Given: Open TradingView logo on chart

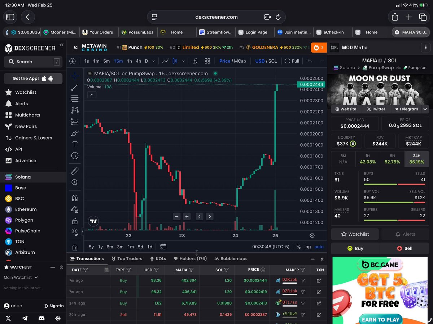Looking at the screenshot, I should (93, 221).
